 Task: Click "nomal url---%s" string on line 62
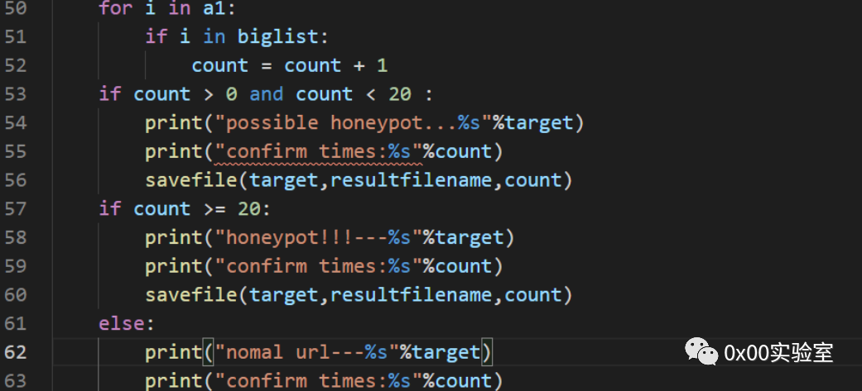point(306,352)
